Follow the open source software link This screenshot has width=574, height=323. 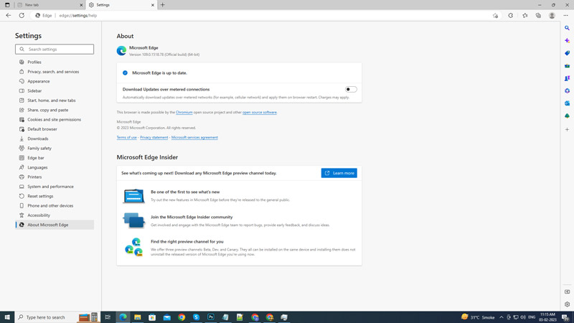260,113
